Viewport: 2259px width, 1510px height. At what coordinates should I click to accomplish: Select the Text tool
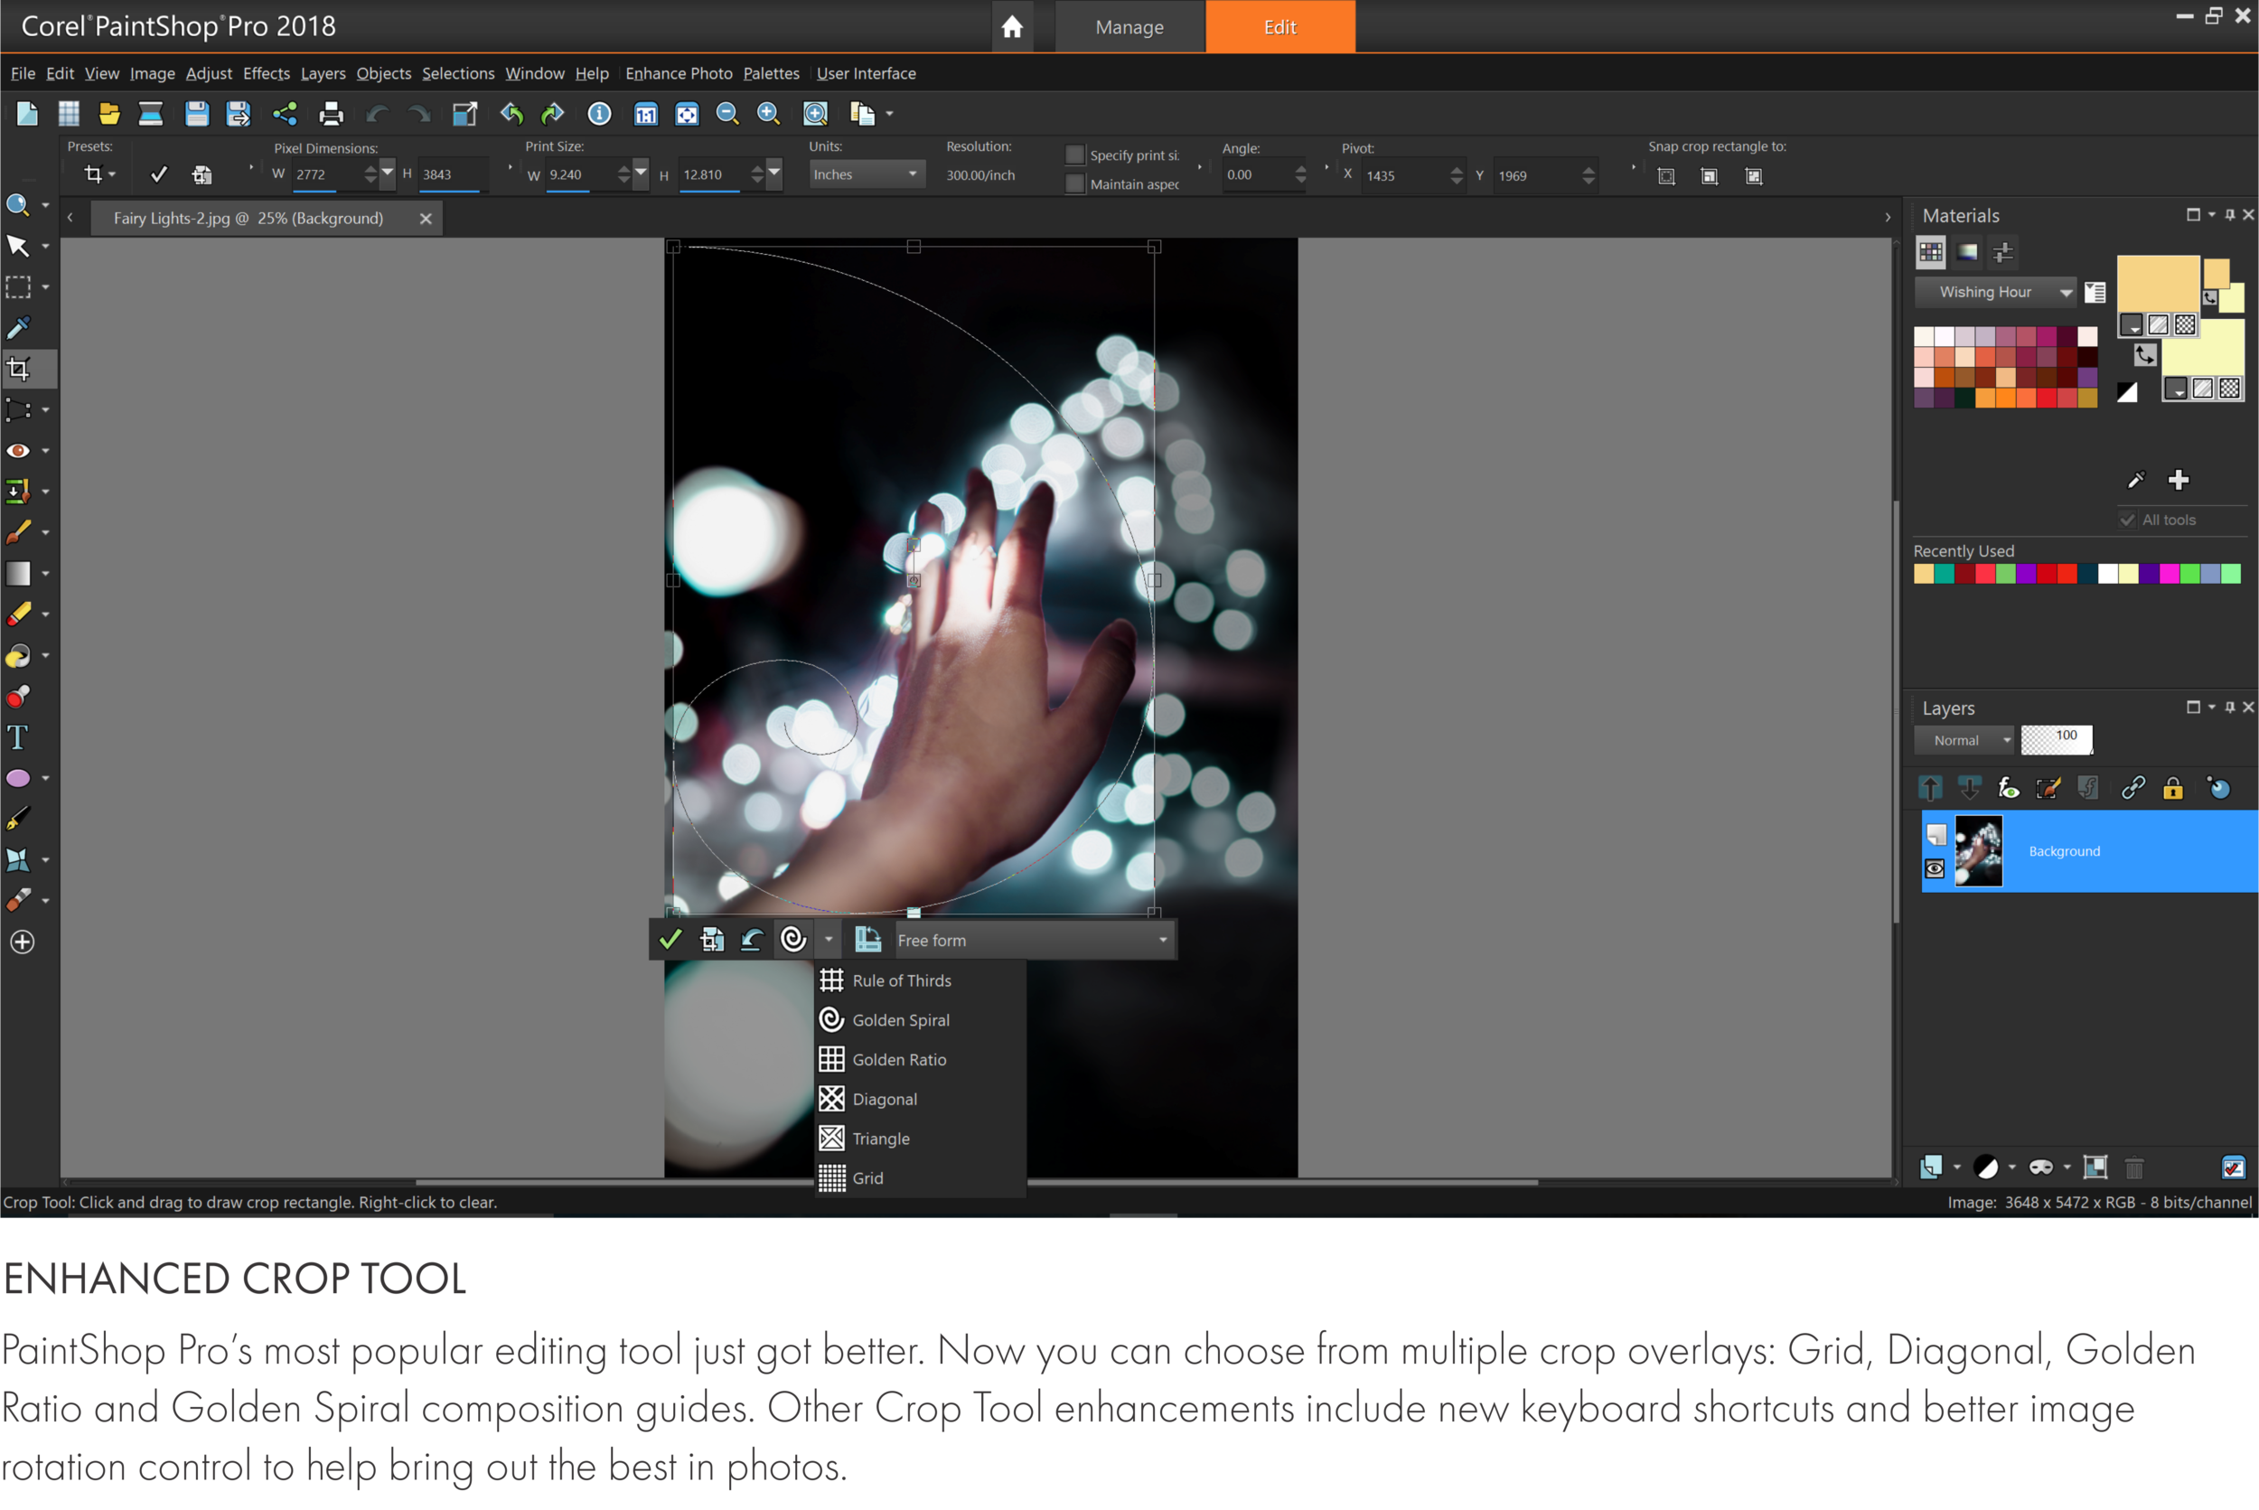click(x=16, y=736)
